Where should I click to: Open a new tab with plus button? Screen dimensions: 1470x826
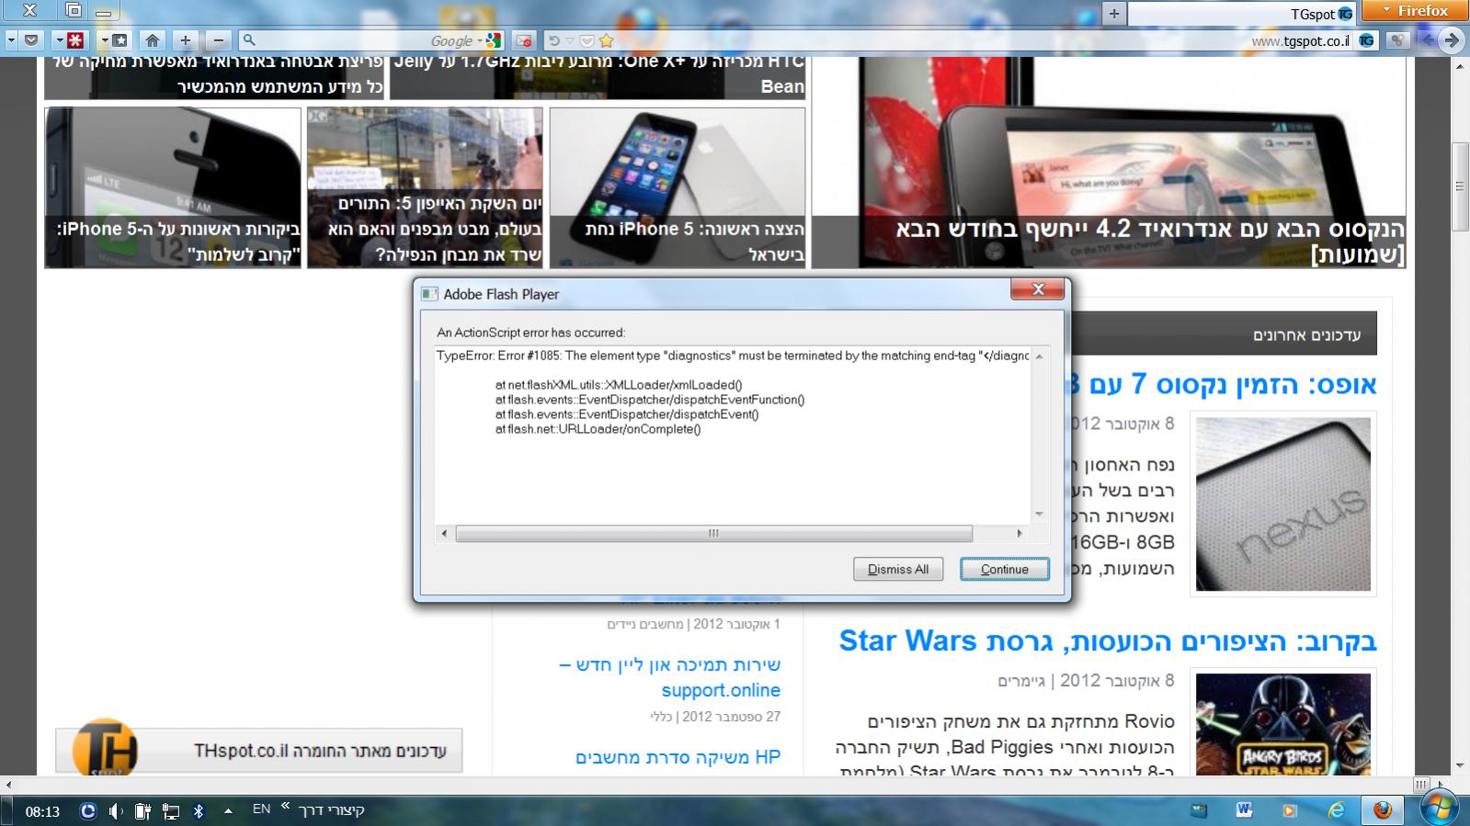point(1114,13)
